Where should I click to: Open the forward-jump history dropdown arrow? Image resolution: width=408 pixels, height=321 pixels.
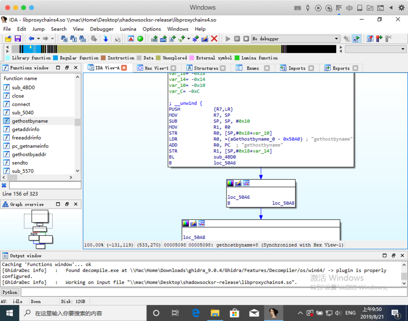[x=52, y=39]
